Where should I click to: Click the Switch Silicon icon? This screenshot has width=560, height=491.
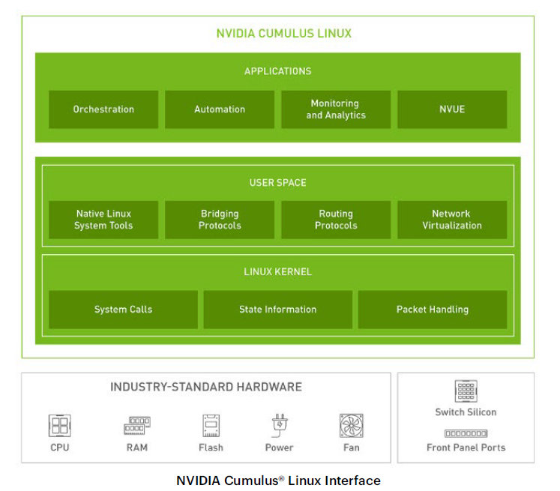click(466, 391)
